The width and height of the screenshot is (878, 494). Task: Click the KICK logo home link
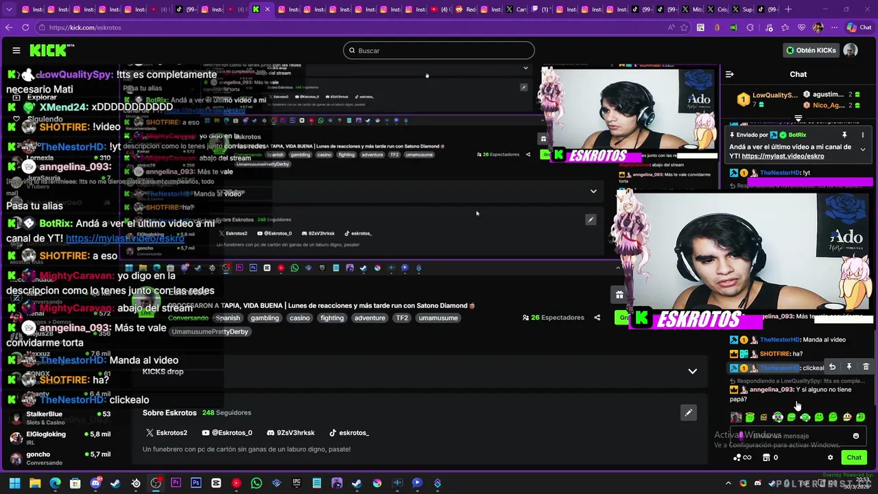(51, 50)
